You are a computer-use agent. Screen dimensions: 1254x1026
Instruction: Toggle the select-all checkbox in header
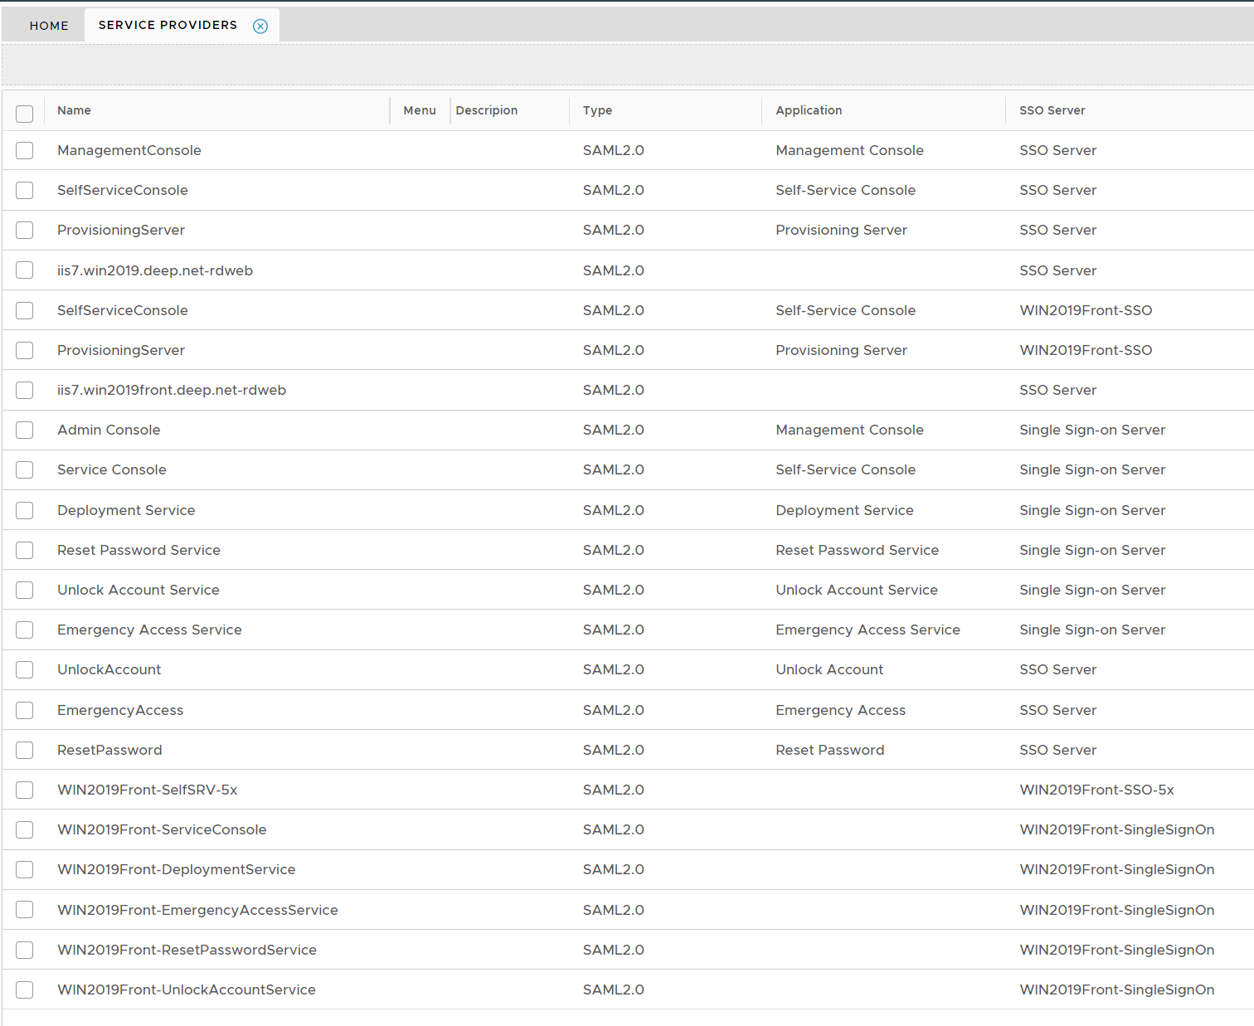click(x=25, y=114)
